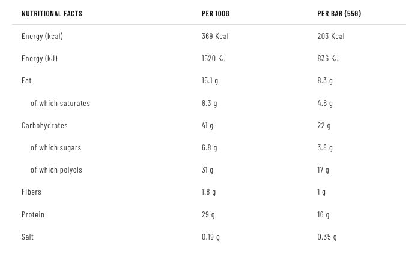Click the Fibers row label
Screen dimensions: 406x254
click(x=31, y=192)
